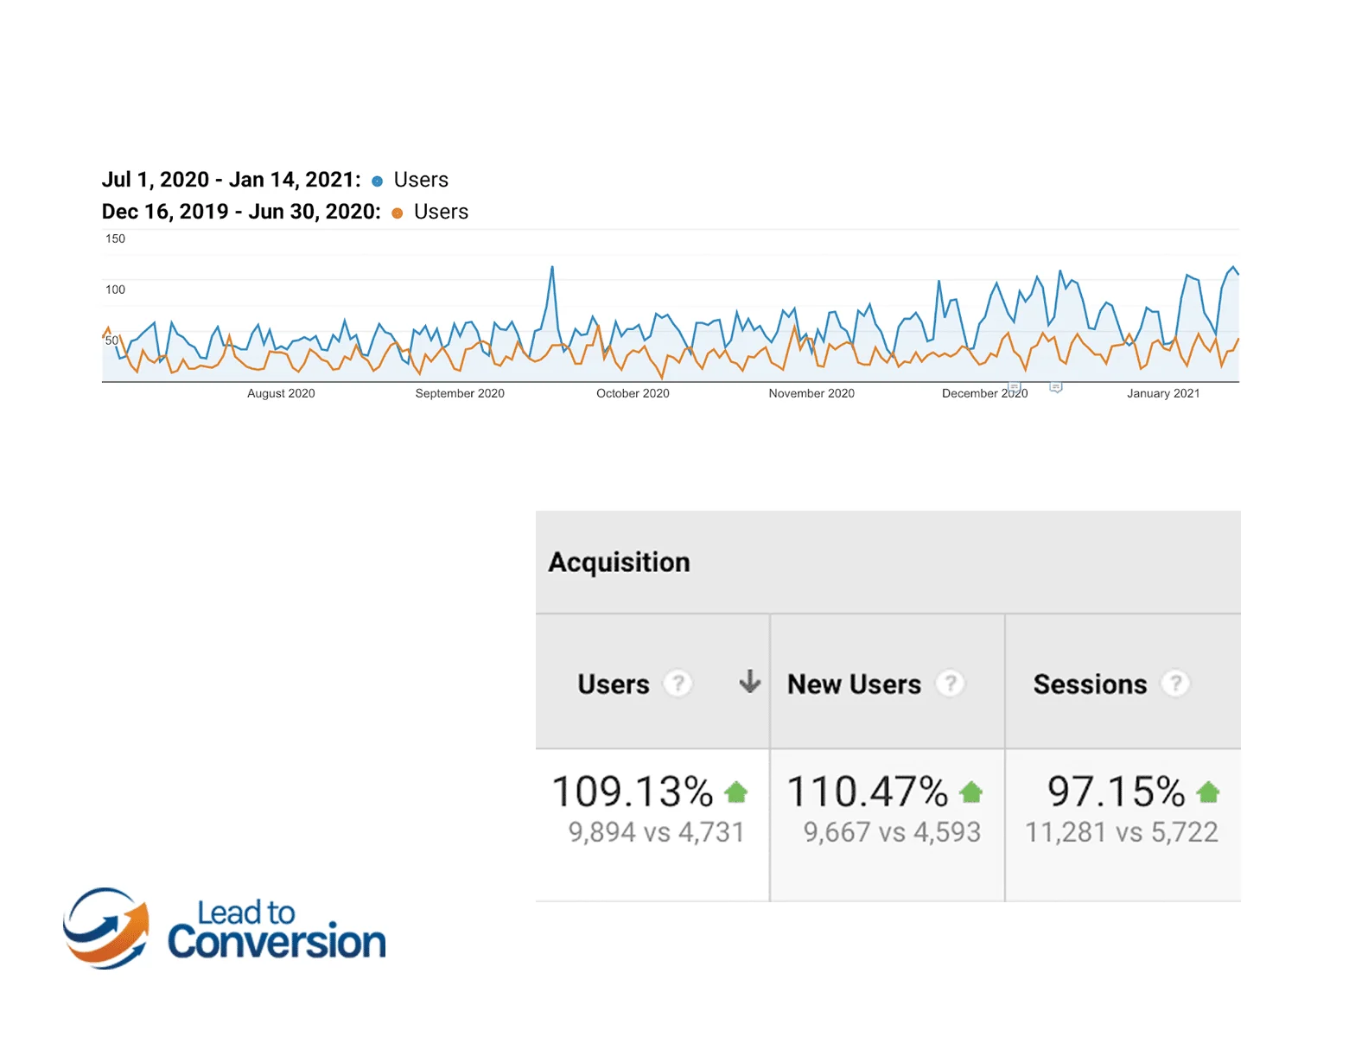Click the "9,894 vs 4,731" comparison text
The height and width of the screenshot is (1037, 1368).
(x=656, y=832)
